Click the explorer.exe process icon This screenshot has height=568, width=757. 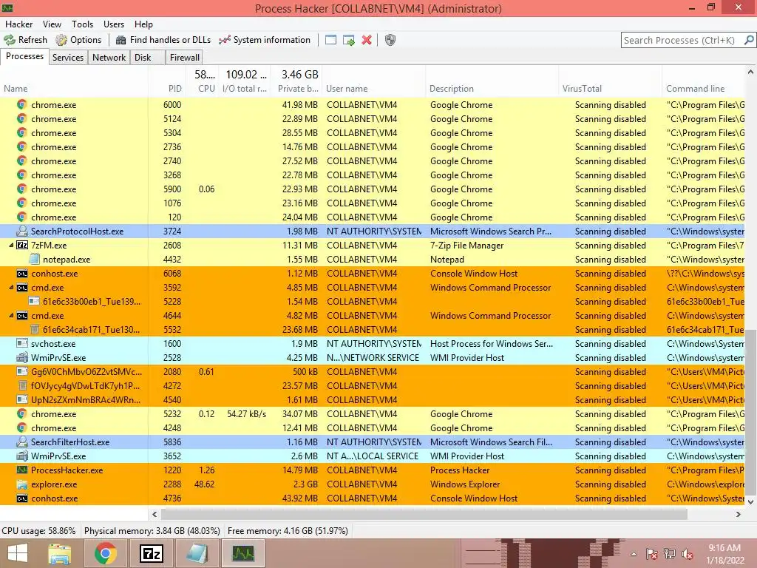(x=21, y=484)
